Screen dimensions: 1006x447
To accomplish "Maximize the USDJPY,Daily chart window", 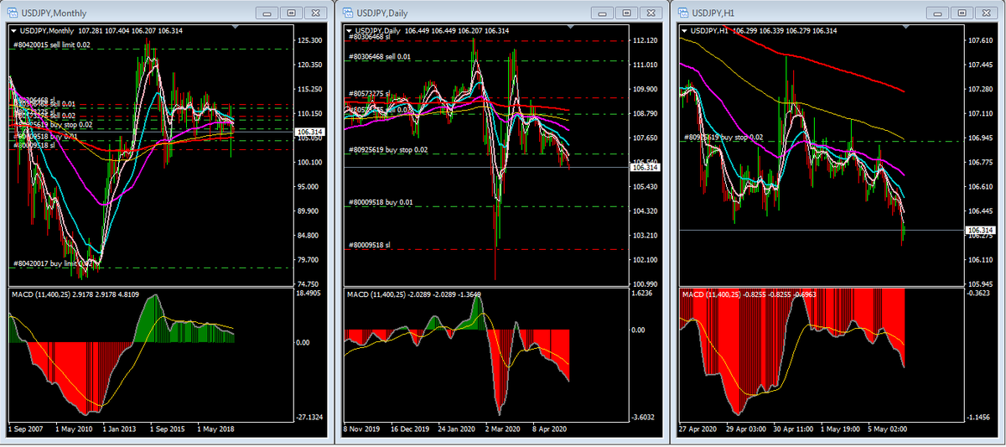I will pyautogui.click(x=627, y=13).
